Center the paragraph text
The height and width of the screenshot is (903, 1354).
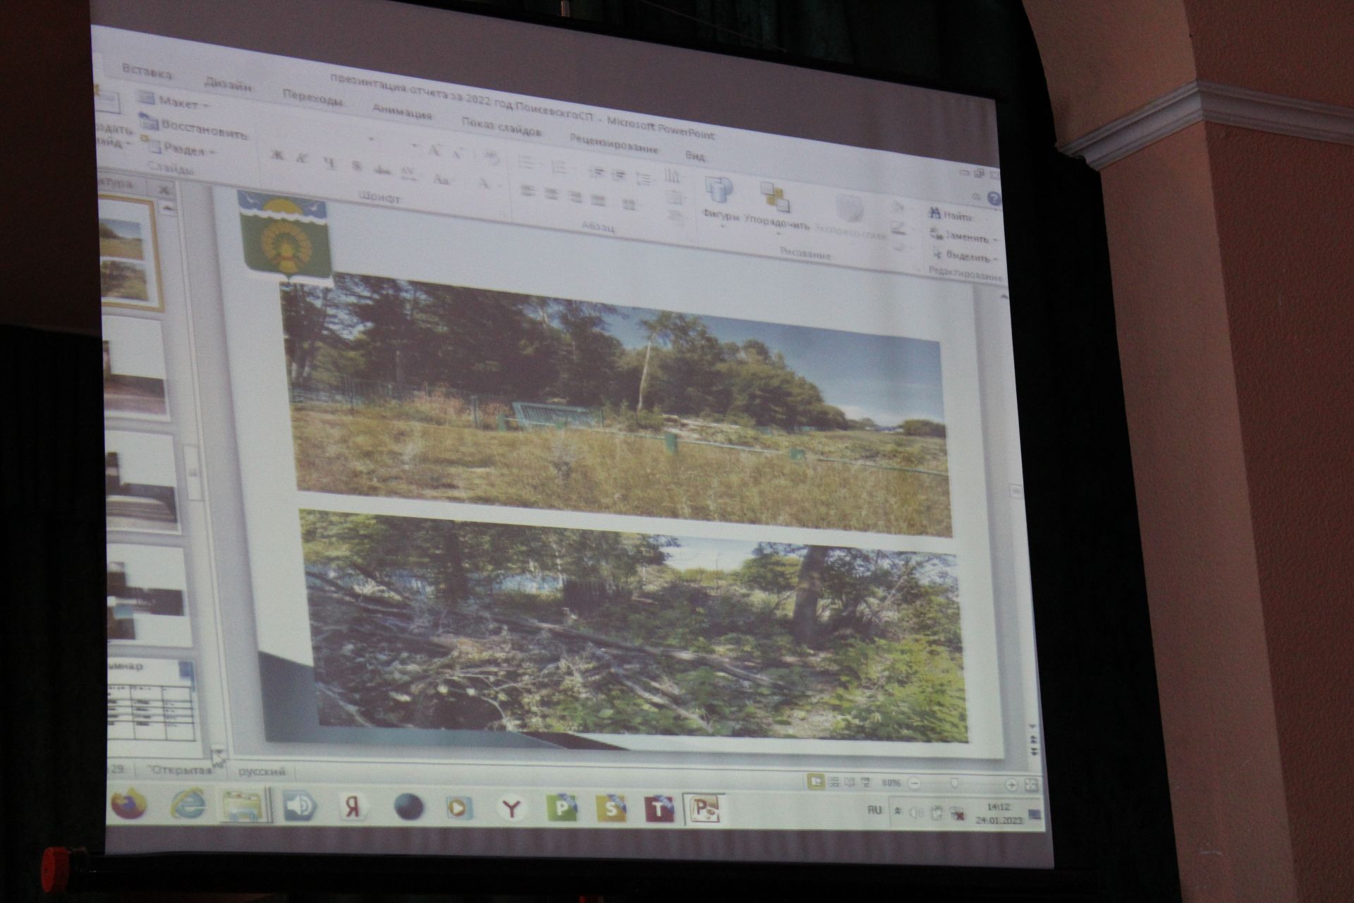[551, 193]
